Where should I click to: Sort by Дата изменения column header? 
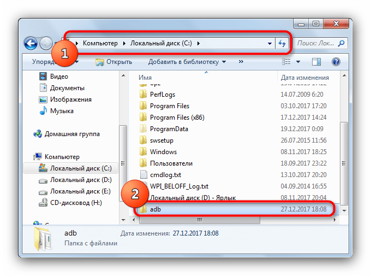point(305,78)
